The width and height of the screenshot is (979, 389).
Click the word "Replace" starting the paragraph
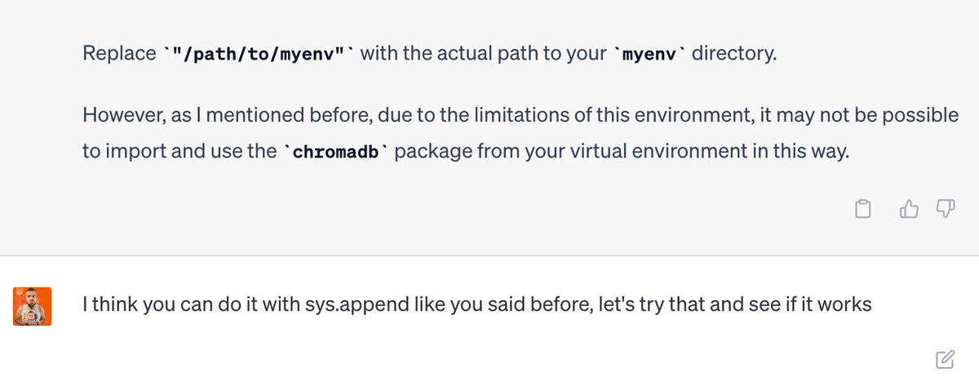point(119,55)
